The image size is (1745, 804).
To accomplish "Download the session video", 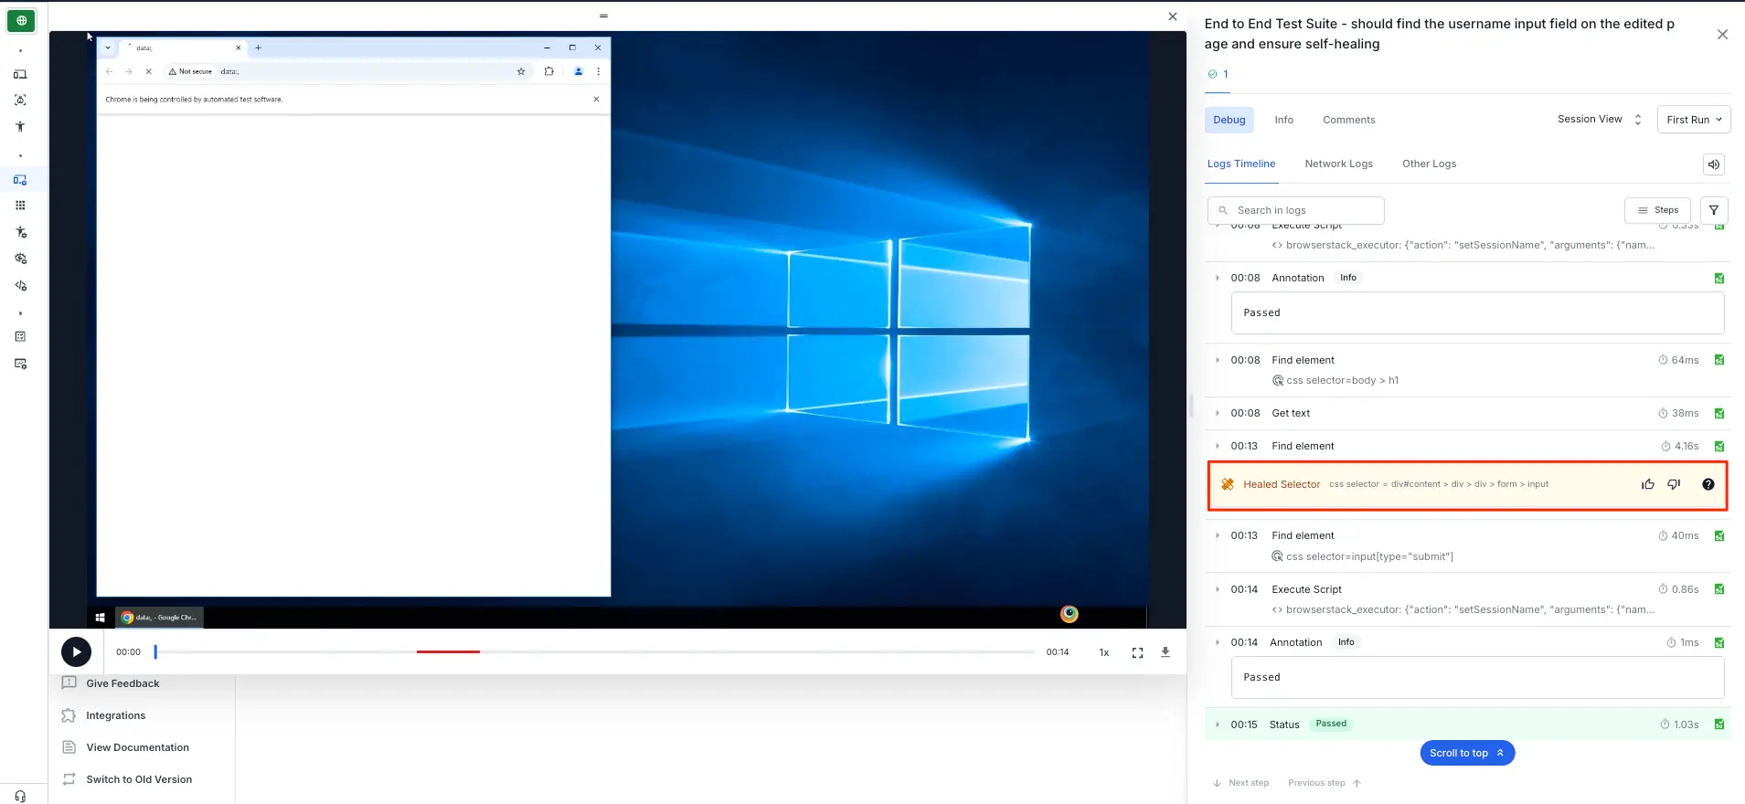I will 1165,652.
